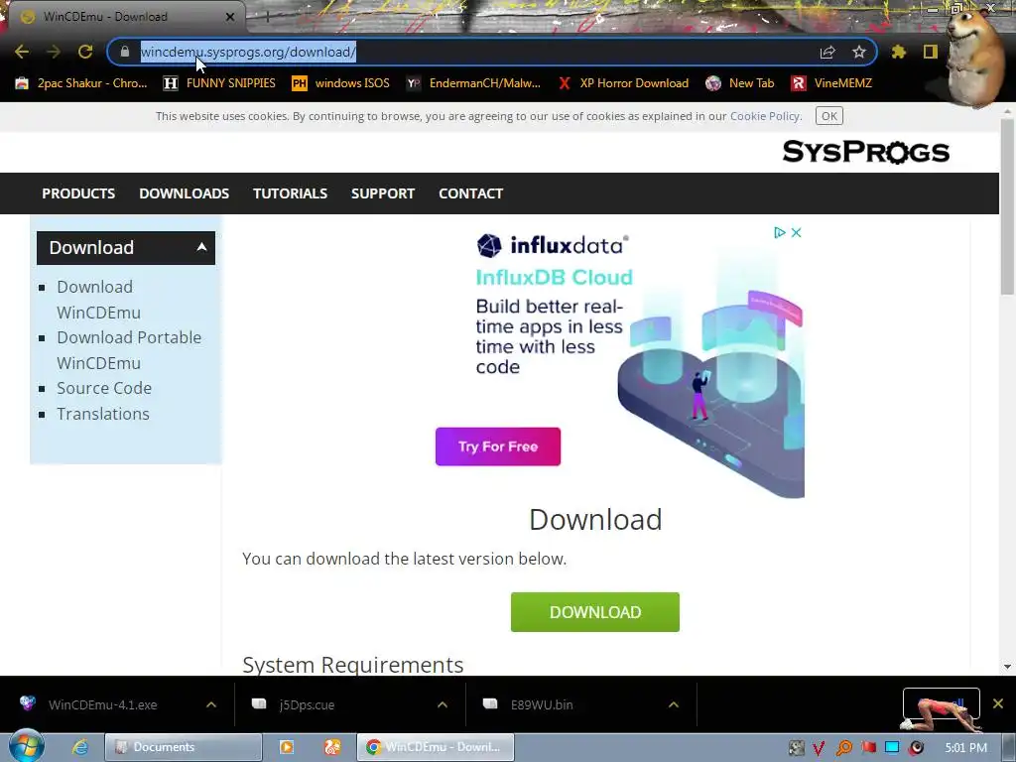
Task: Click Try For Free in the ad
Action: pyautogui.click(x=498, y=446)
